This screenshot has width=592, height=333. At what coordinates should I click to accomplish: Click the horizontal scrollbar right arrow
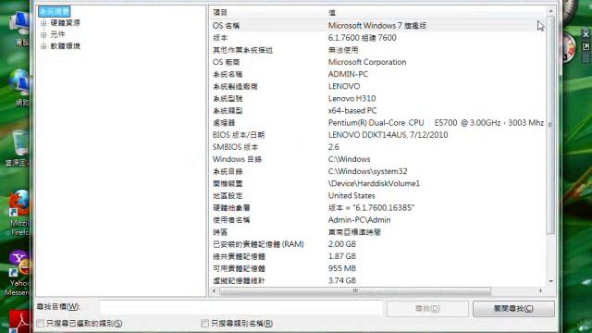540,290
